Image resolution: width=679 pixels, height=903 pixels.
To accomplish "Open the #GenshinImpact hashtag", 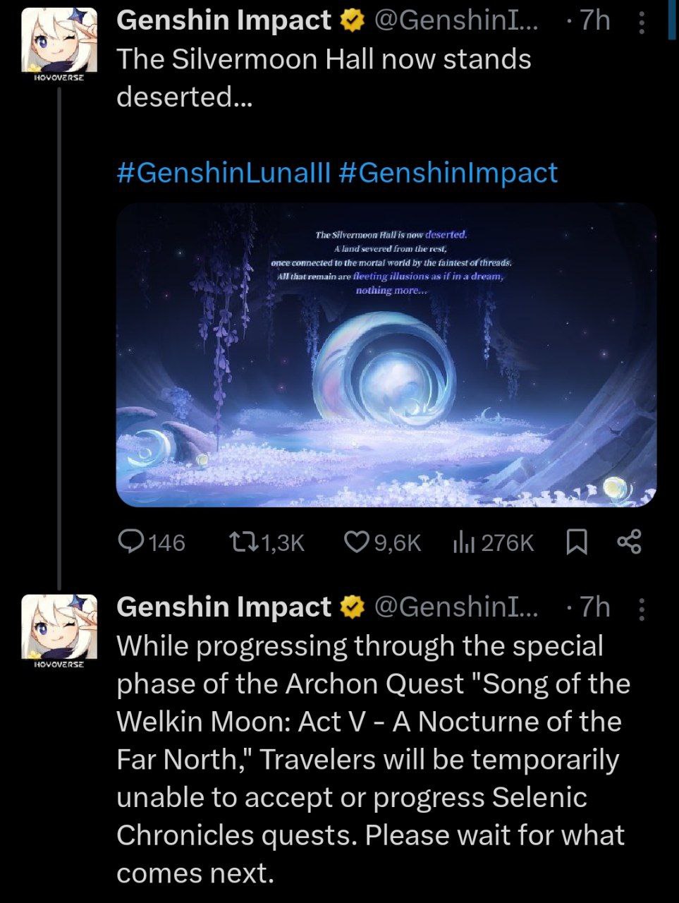I will click(x=448, y=173).
